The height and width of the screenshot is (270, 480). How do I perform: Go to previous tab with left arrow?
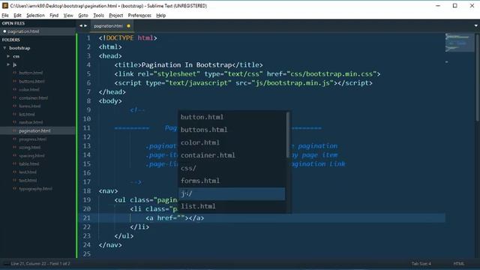[x=81, y=25]
